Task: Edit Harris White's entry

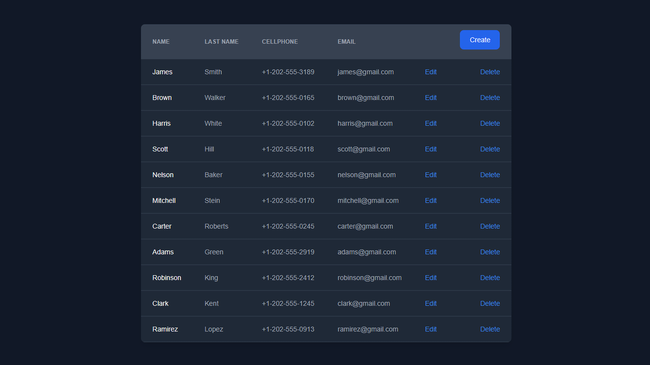Action: click(431, 123)
